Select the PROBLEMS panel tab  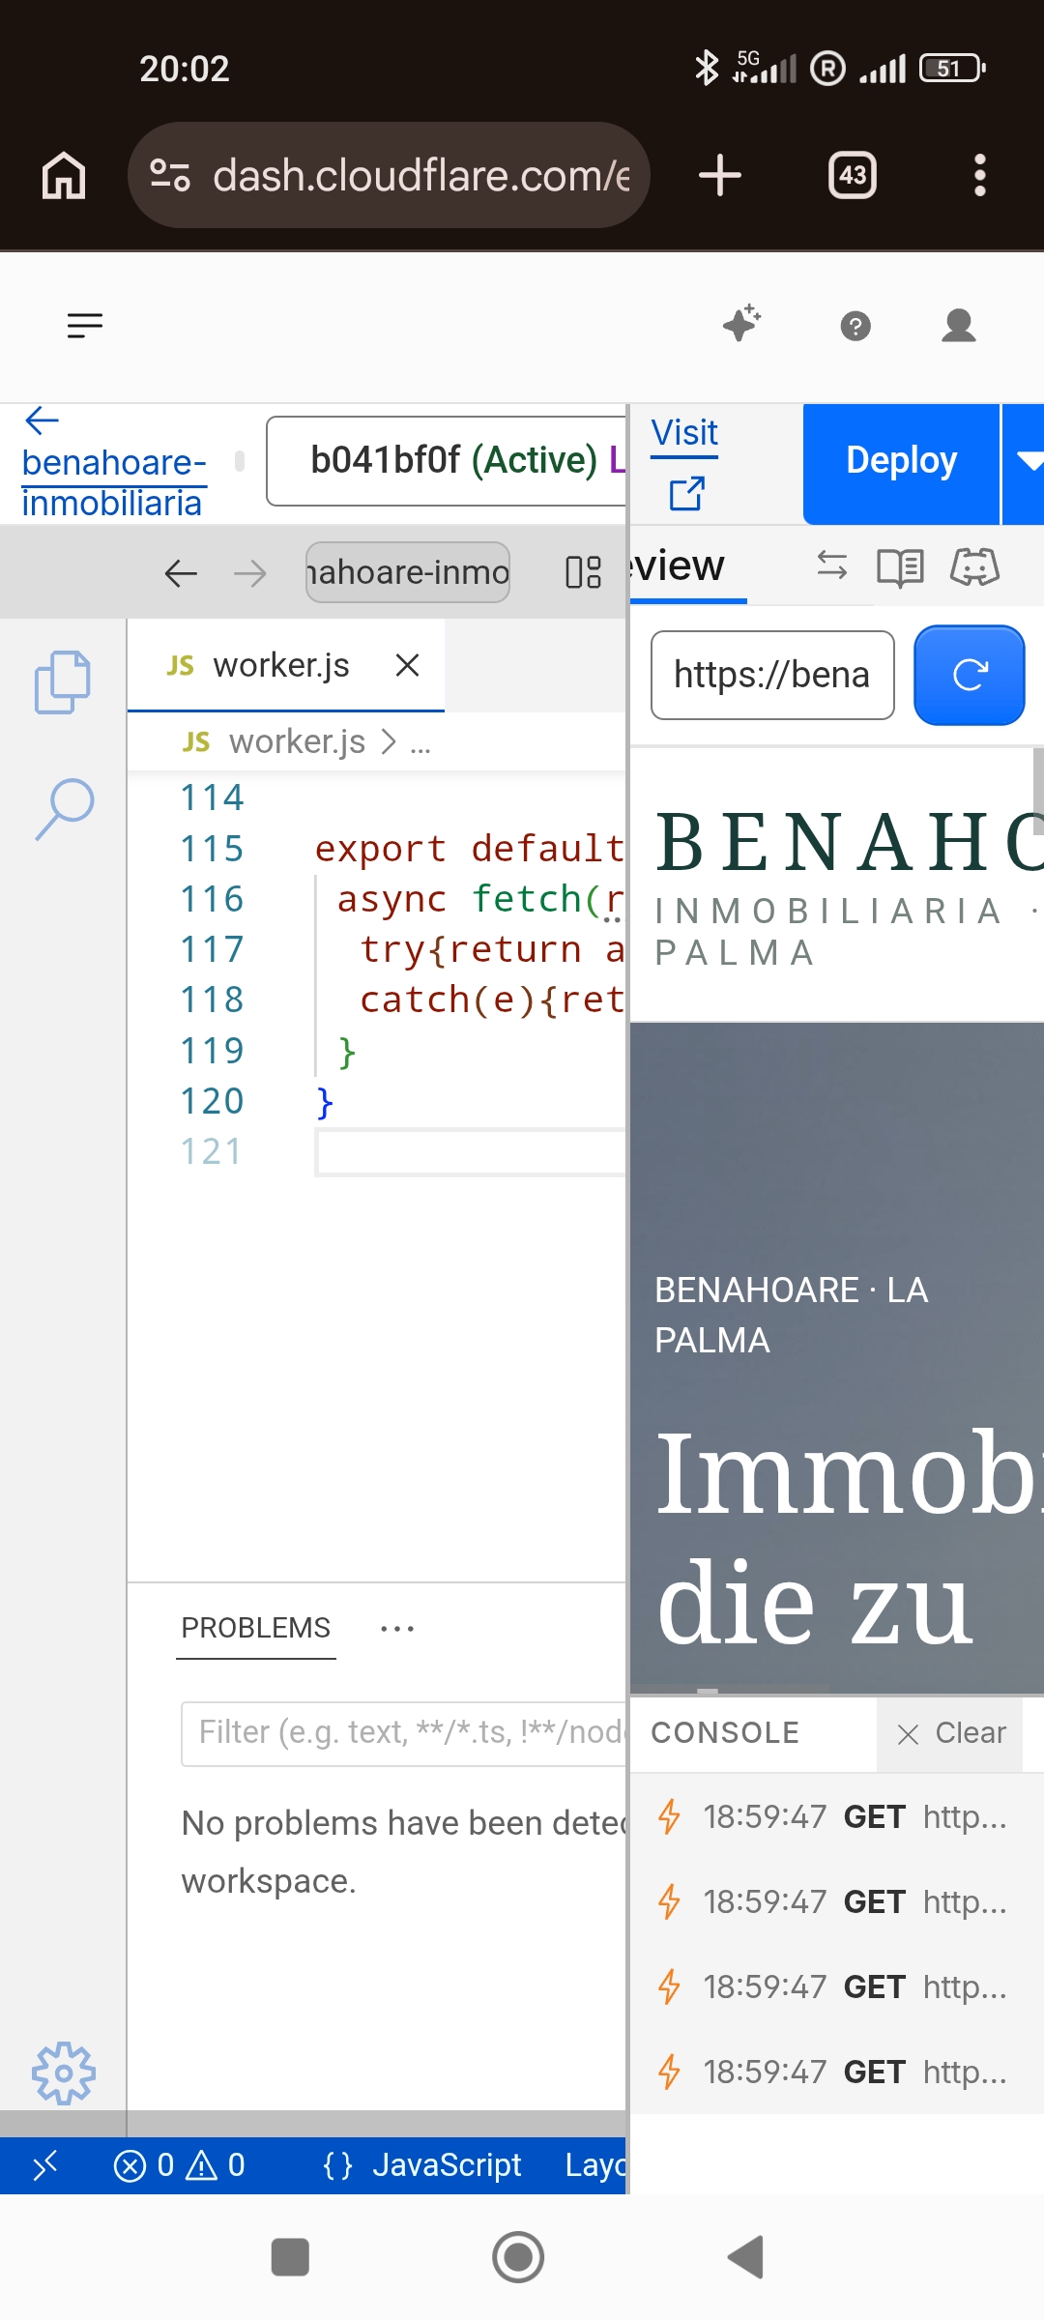[x=256, y=1628]
